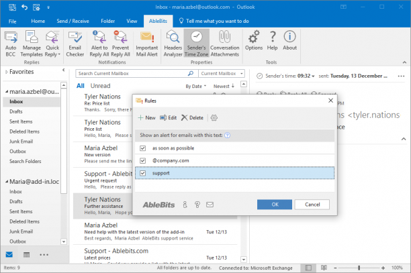Click zoom in plus button
The height and width of the screenshot is (273, 411).
[x=383, y=268]
